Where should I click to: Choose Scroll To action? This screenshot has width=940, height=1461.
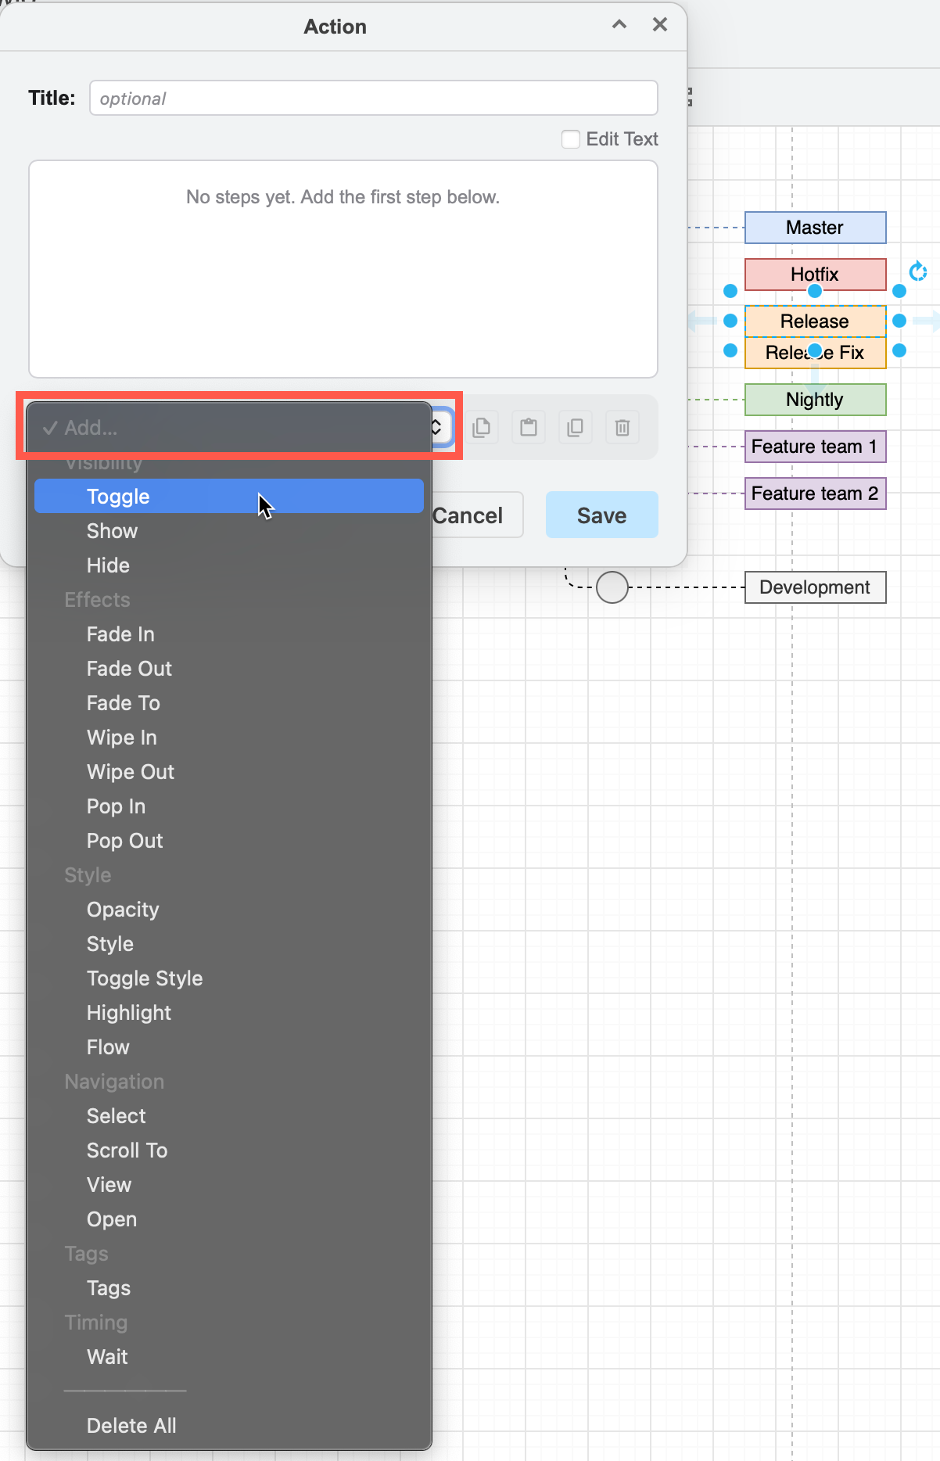point(228,1150)
